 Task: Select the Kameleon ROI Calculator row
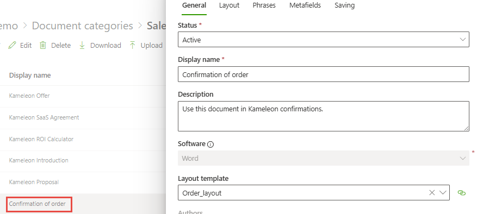[83, 139]
